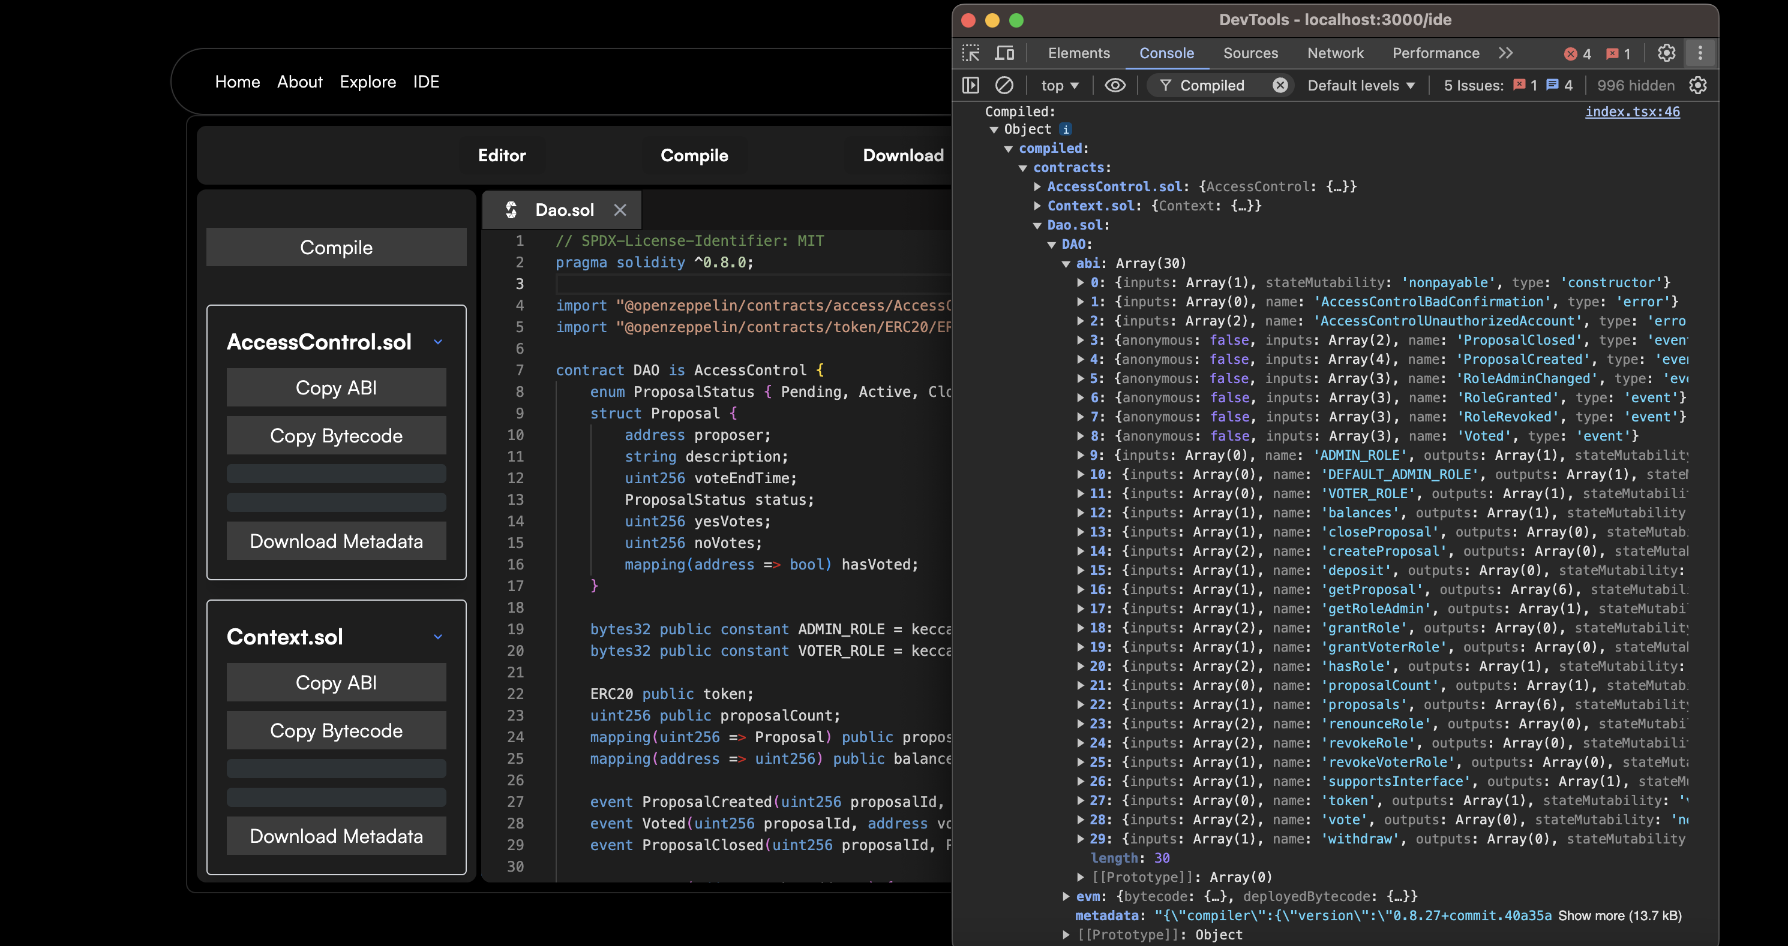1788x946 pixels.
Task: Expand the evm object node
Action: tap(1066, 897)
